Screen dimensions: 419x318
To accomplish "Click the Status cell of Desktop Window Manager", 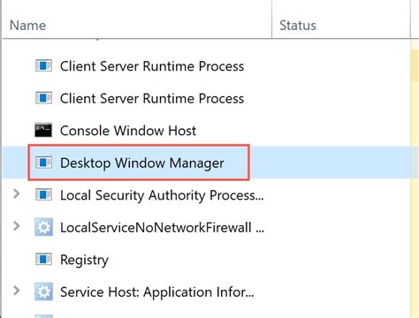I will [341, 163].
